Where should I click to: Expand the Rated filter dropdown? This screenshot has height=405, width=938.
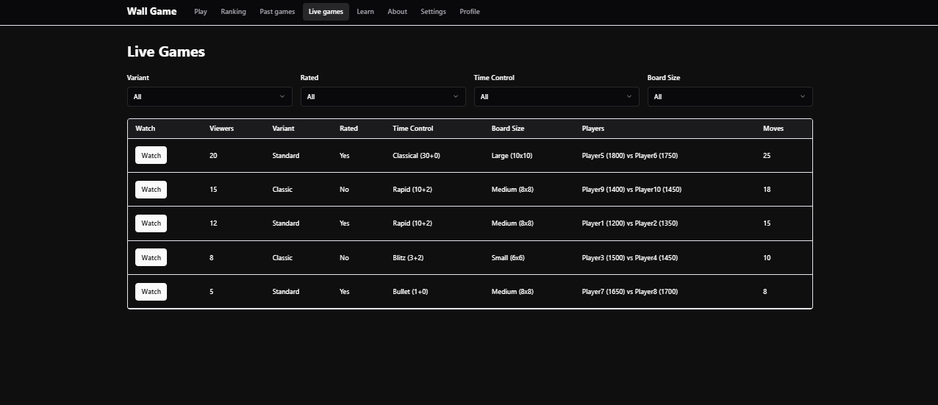[x=382, y=96]
